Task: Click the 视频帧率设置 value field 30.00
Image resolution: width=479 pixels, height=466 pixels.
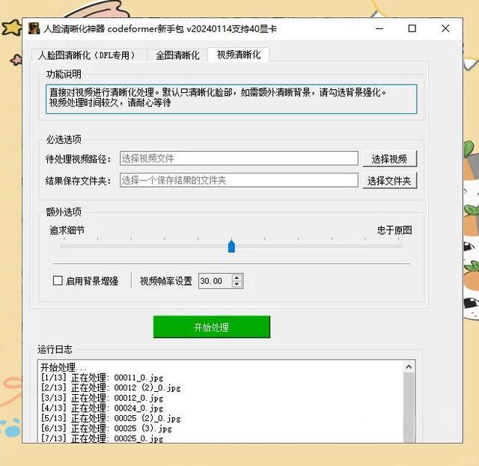Action: [216, 281]
